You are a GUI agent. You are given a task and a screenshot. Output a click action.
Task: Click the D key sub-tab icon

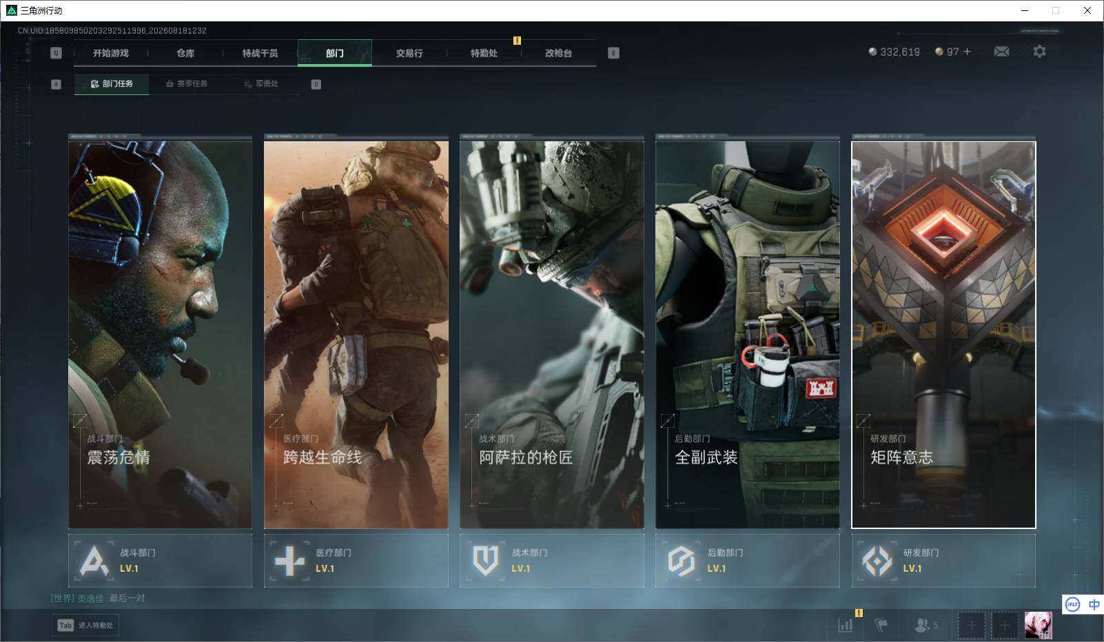[x=316, y=84]
